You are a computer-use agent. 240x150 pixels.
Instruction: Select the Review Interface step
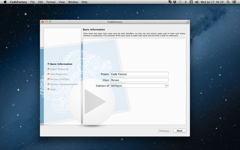click(x=58, y=79)
